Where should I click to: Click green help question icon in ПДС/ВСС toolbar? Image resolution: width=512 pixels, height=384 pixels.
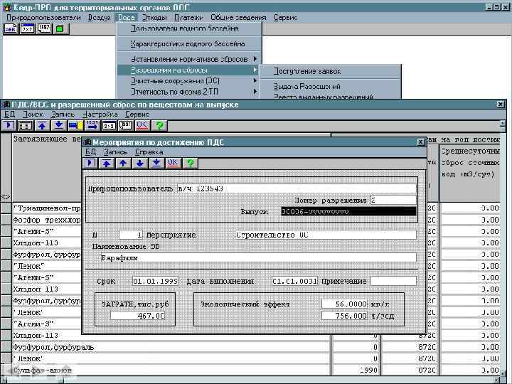coord(159,125)
